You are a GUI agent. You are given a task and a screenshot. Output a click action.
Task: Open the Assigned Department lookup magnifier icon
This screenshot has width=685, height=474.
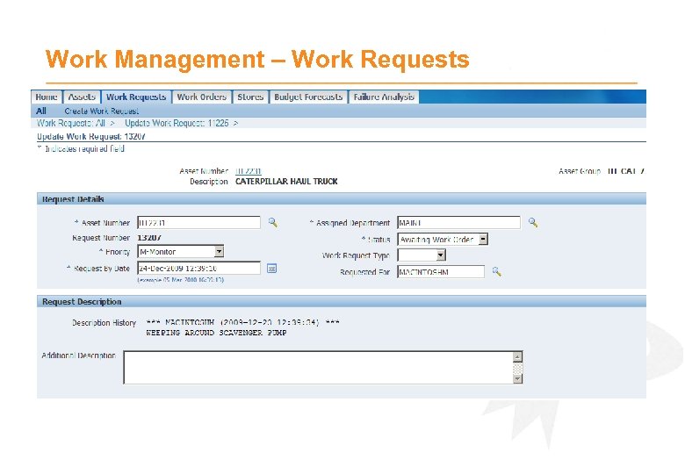tap(533, 223)
